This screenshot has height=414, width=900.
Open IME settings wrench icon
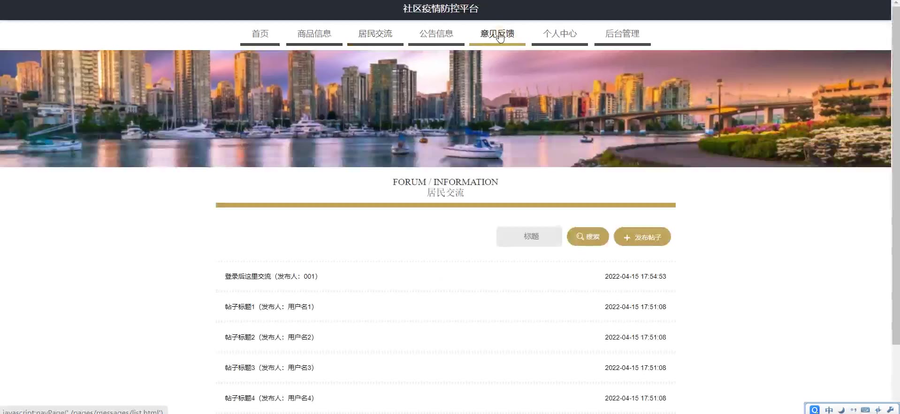pos(890,410)
